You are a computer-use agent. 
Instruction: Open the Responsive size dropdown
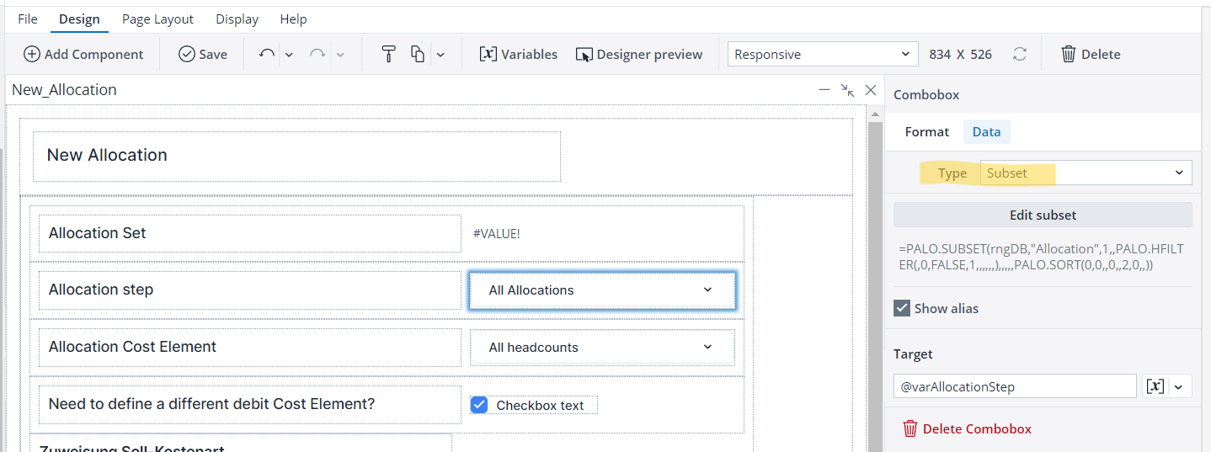(x=822, y=54)
